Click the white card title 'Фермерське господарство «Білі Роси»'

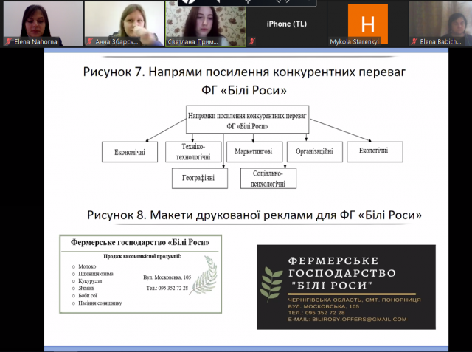click(140, 242)
